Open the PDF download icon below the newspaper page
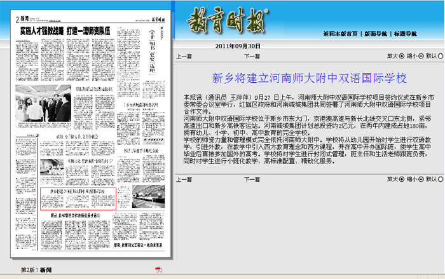 pos(158,270)
